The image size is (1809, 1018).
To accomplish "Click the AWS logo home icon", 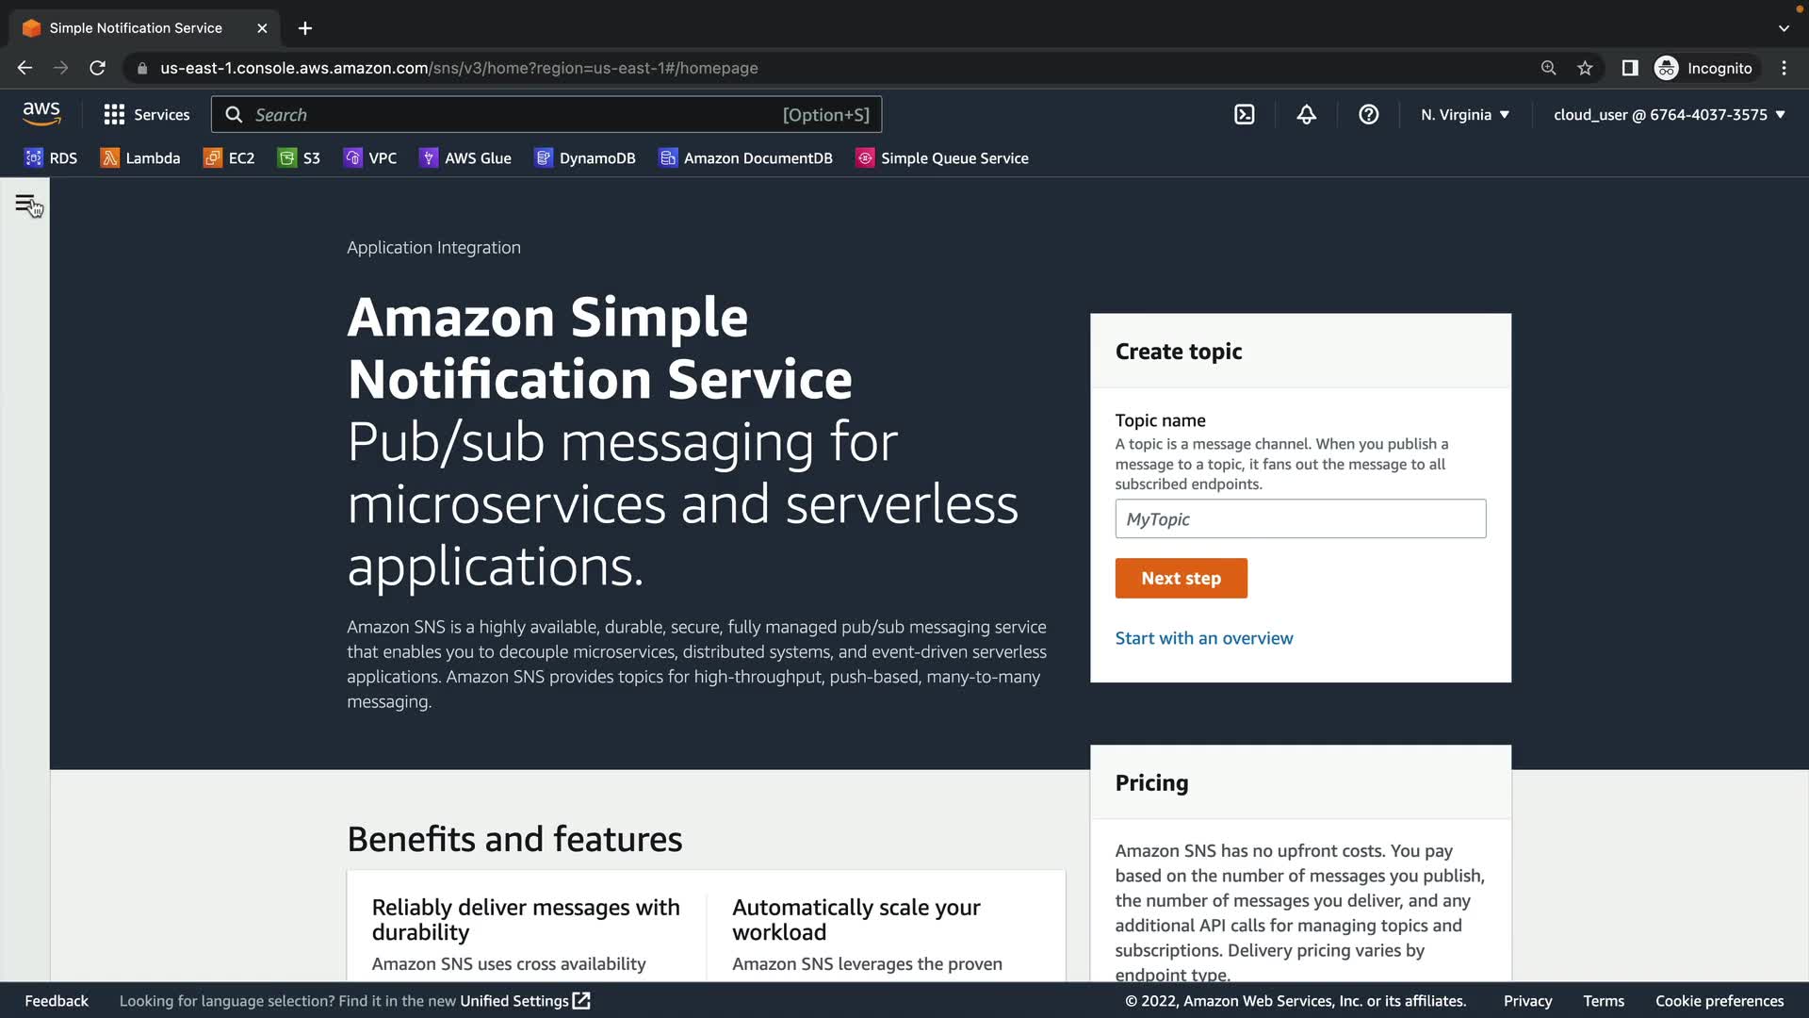I will (x=41, y=114).
